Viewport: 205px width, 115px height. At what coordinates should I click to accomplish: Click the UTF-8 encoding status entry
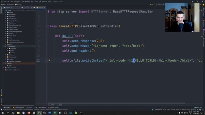click(x=173, y=110)
